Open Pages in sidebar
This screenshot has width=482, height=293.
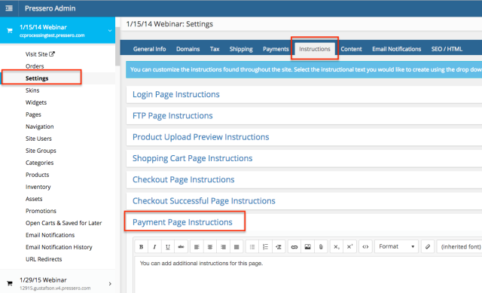click(x=33, y=114)
